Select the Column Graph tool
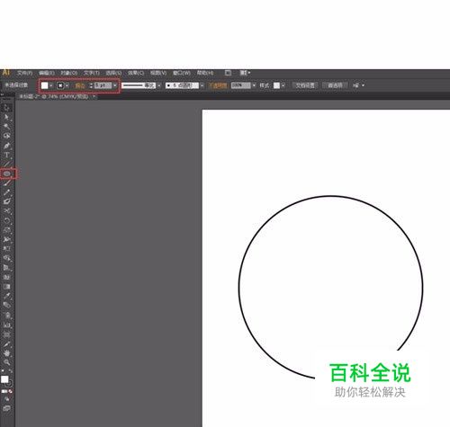The image size is (450, 427). (x=6, y=325)
